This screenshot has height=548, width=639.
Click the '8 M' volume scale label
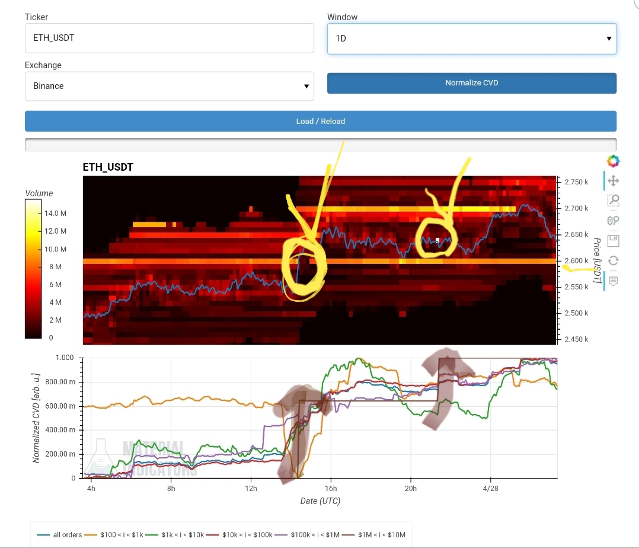(x=56, y=267)
